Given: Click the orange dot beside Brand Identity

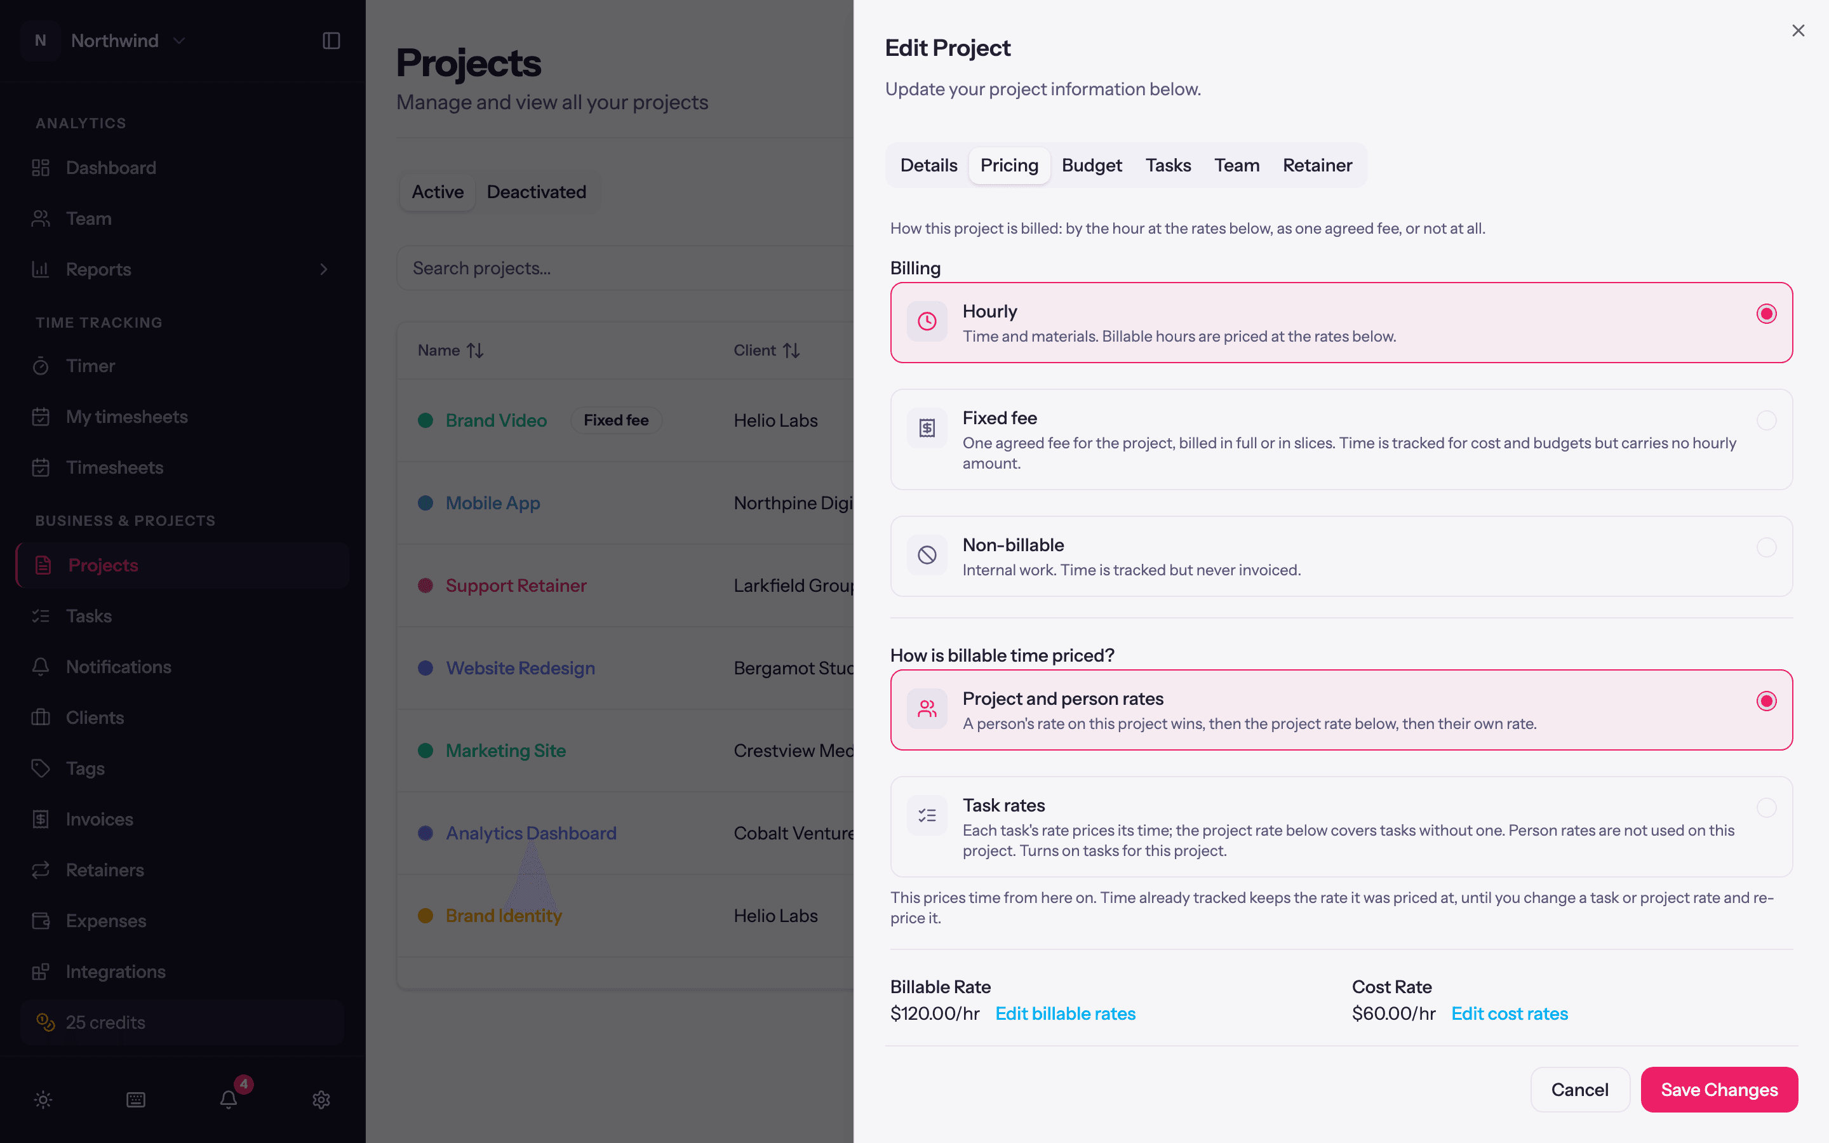Looking at the screenshot, I should point(425,916).
